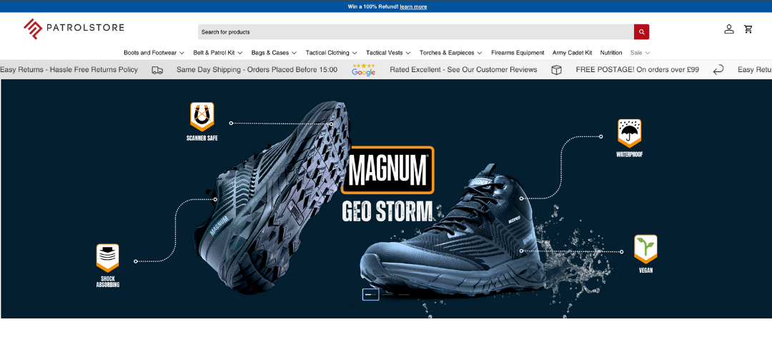The image size is (772, 357).
Task: Expand Belt & Patrol Kit chevron
Action: [239, 53]
